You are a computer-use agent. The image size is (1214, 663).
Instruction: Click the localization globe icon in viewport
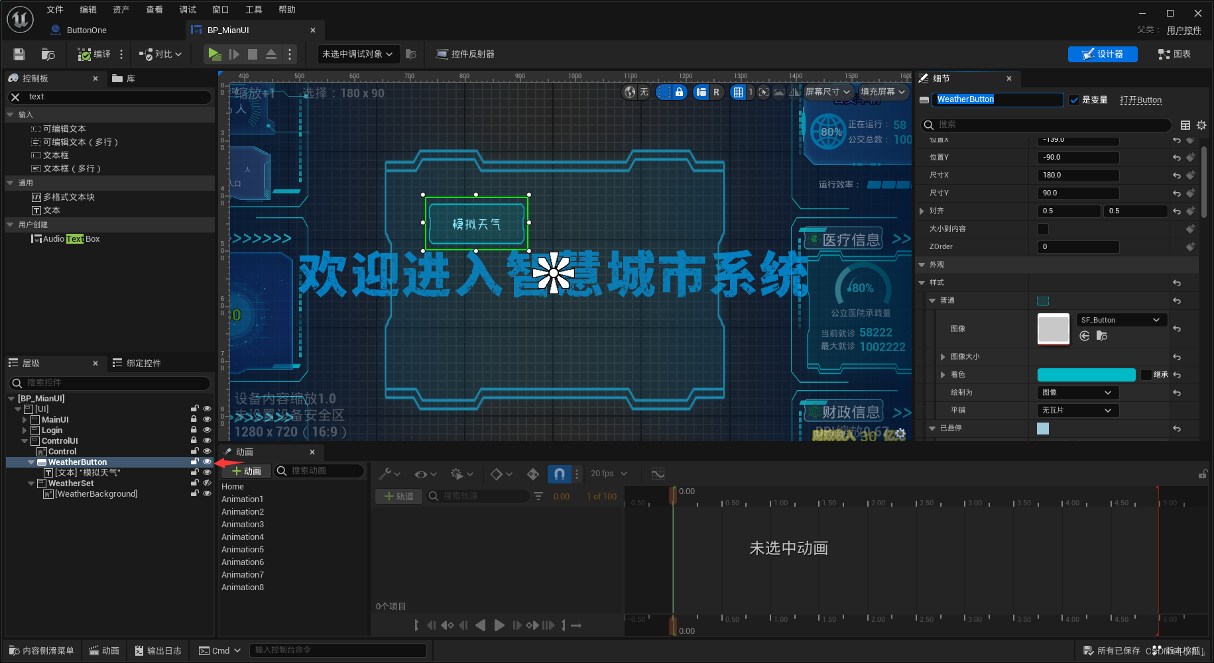[x=630, y=92]
